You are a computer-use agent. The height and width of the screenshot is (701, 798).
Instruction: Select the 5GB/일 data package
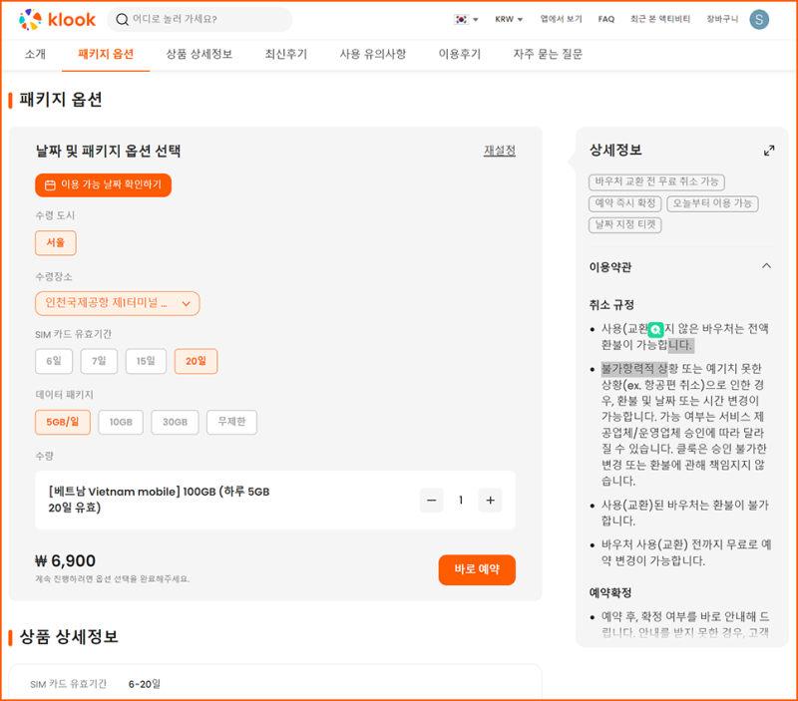pos(63,422)
